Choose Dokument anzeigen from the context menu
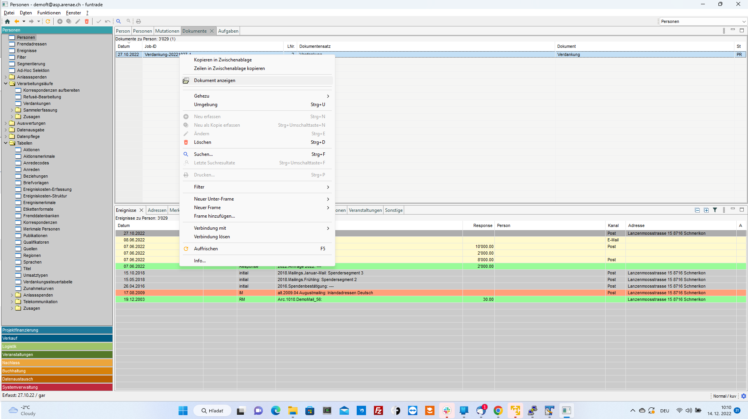 coord(215,80)
